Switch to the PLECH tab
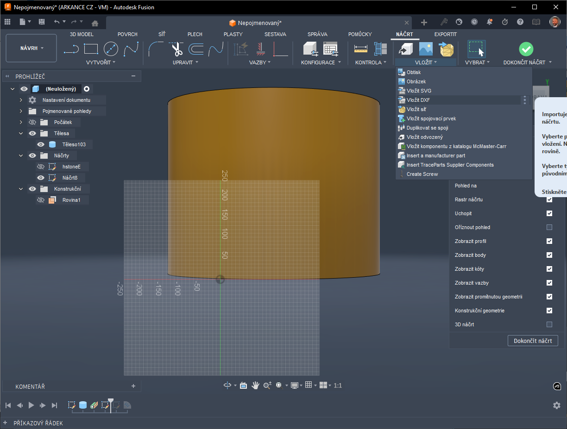The image size is (567, 429). [195, 34]
